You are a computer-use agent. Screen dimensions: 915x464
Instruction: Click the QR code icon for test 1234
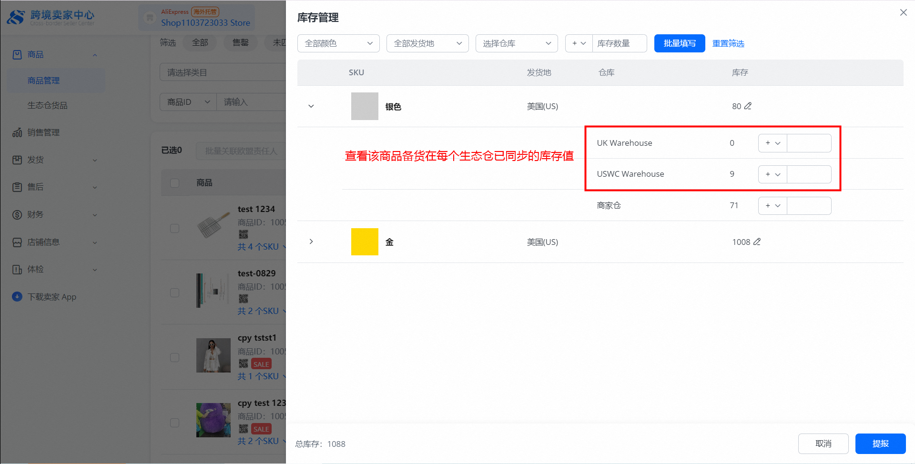click(x=244, y=234)
